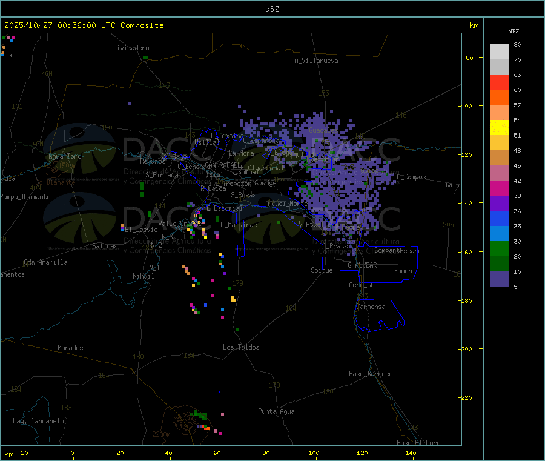Click the A_Villanueva map label

[316, 61]
